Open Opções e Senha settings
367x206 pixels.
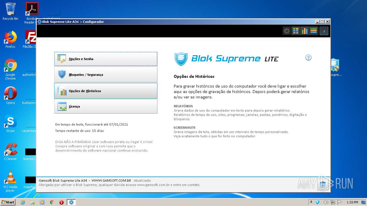click(x=106, y=59)
